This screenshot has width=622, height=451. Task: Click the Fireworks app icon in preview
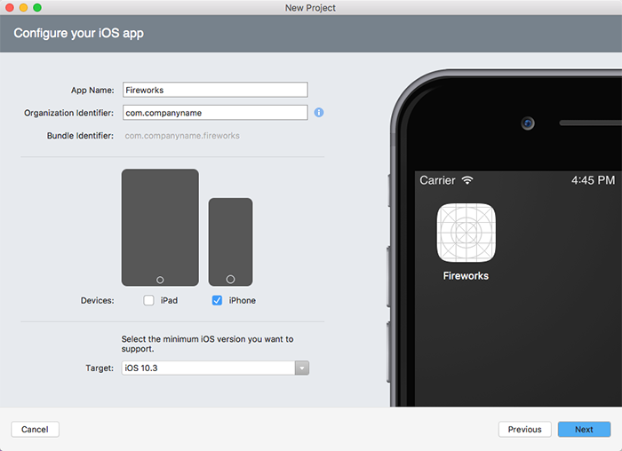(x=466, y=233)
